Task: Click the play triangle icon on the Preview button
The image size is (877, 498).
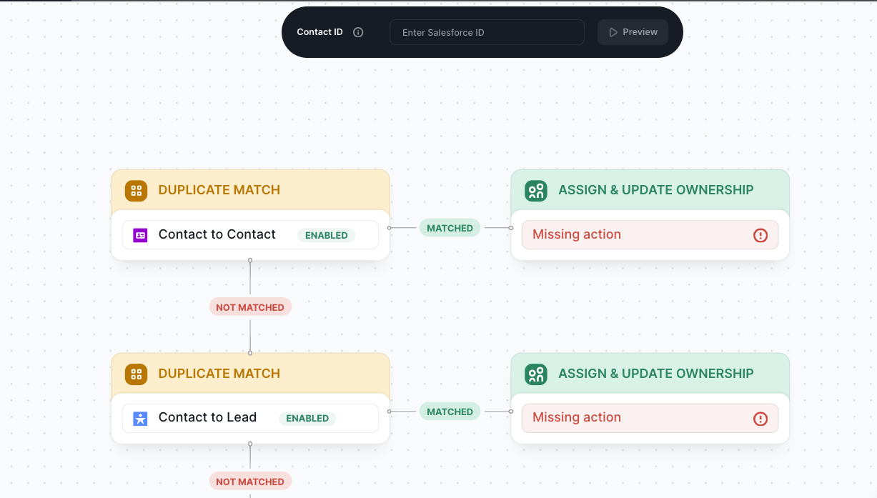Action: [x=613, y=32]
